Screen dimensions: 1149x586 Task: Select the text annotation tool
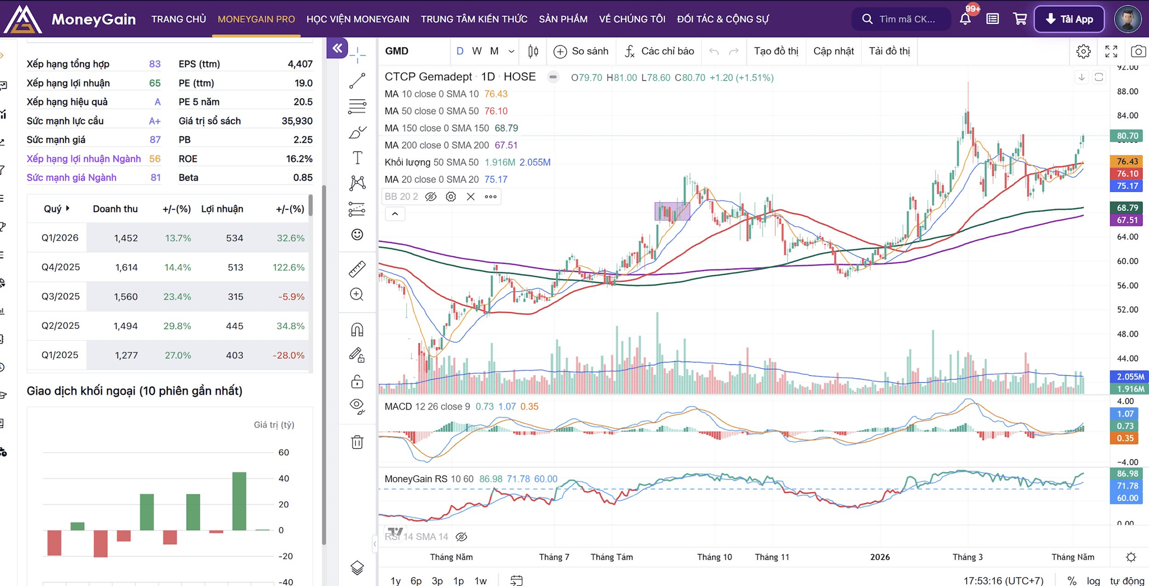click(x=357, y=158)
